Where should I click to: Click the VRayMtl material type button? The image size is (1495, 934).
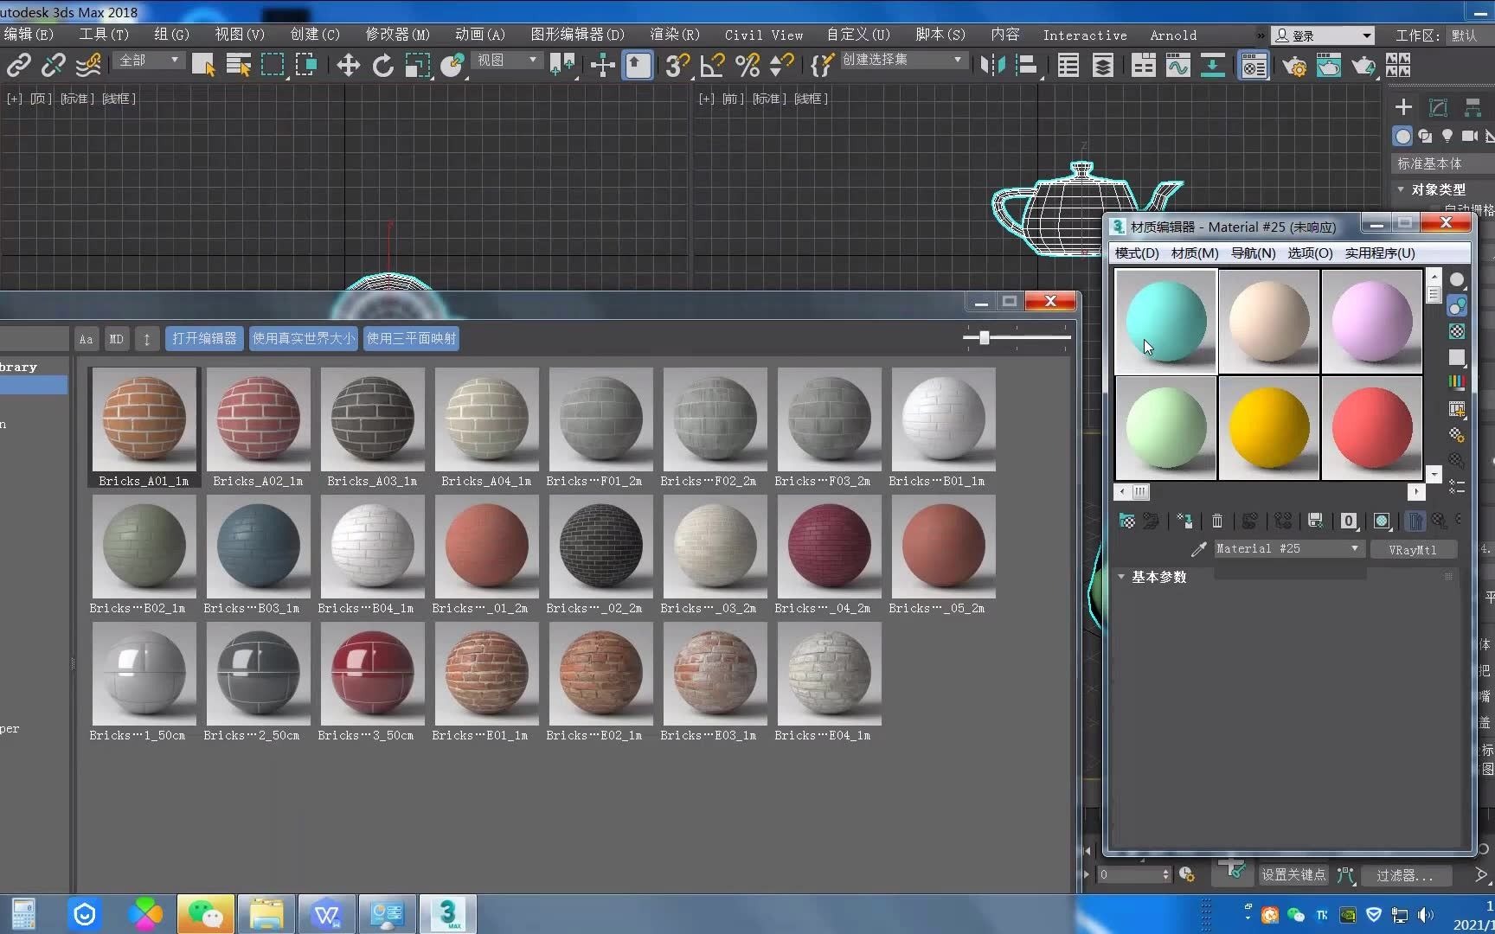tap(1413, 549)
